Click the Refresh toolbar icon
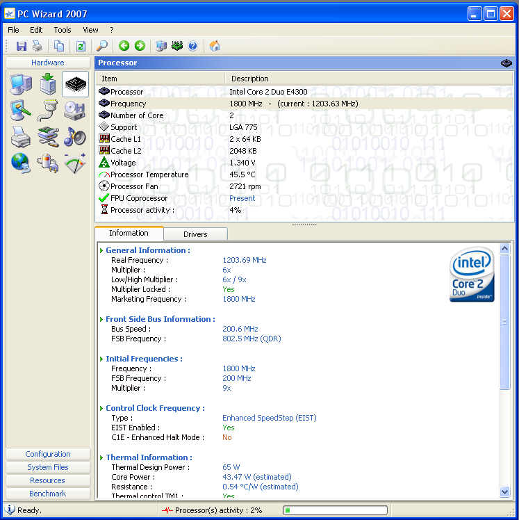 coord(81,46)
